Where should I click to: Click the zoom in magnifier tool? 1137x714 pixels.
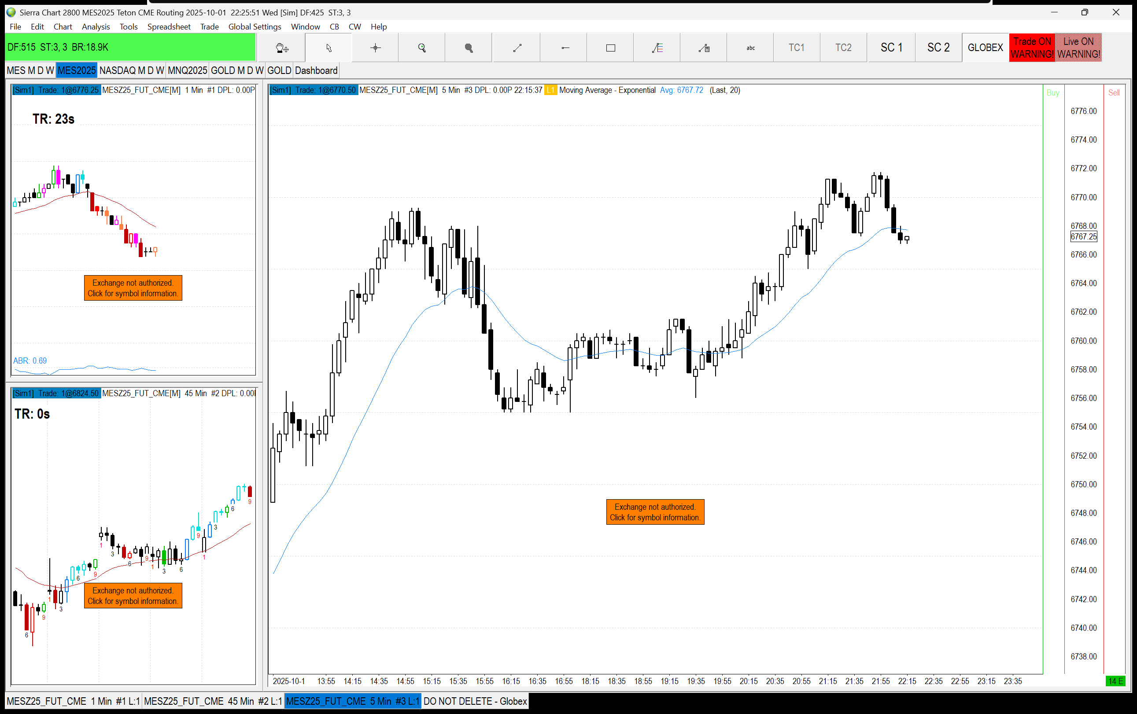tap(422, 48)
